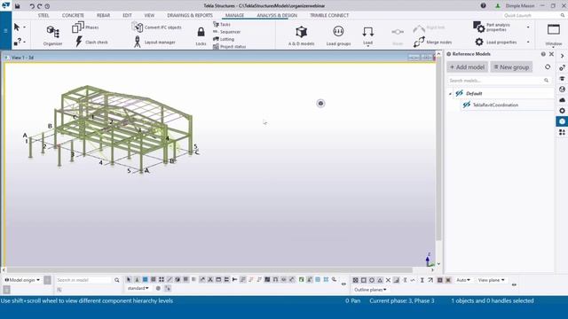Open the Outline planes dropdown
The width and height of the screenshot is (568, 319).
tap(370, 290)
